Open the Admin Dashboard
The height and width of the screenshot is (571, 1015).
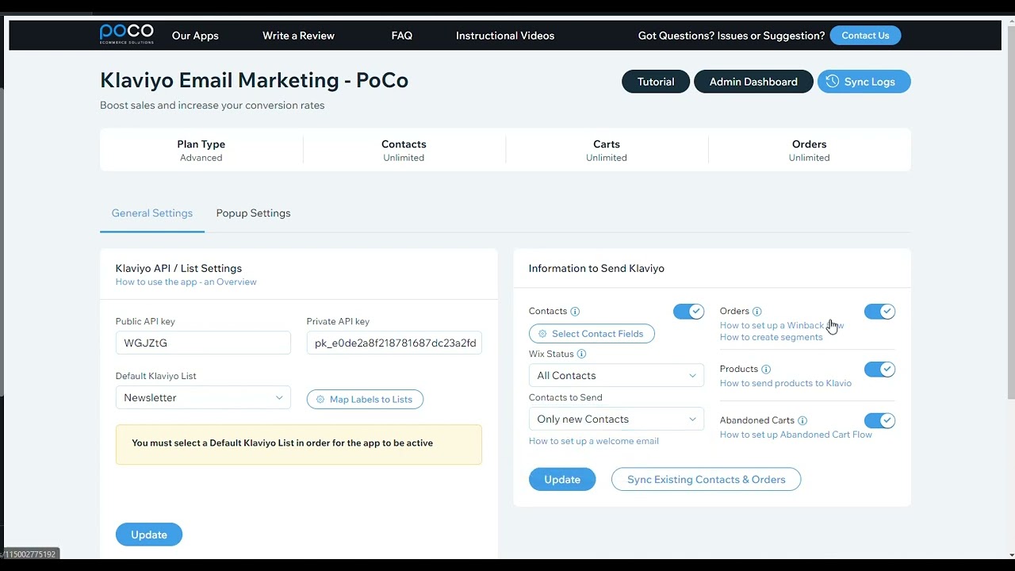(x=753, y=82)
